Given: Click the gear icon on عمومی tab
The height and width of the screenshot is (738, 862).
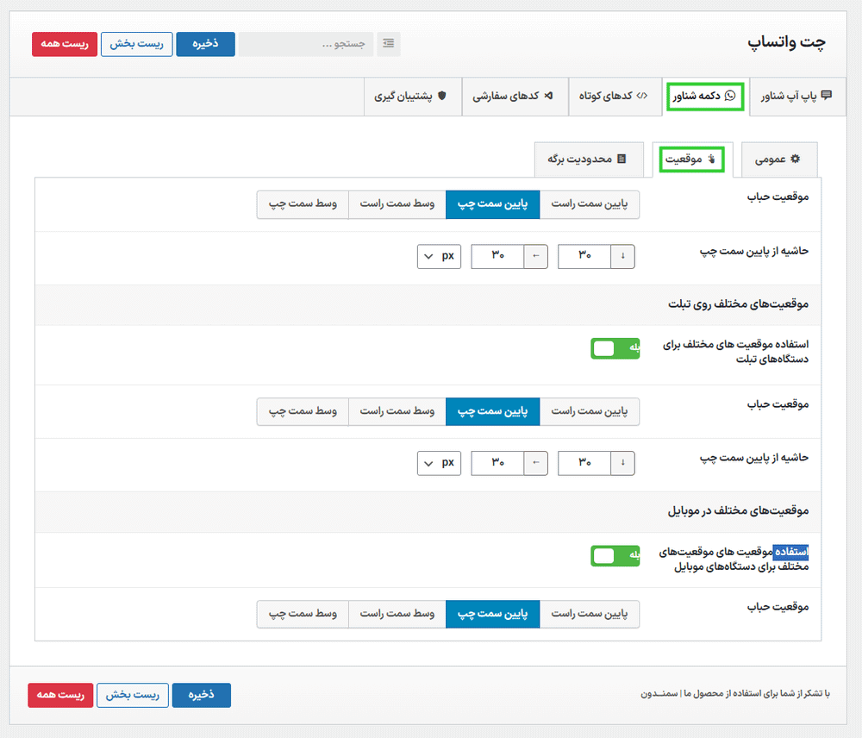Looking at the screenshot, I should tap(796, 159).
